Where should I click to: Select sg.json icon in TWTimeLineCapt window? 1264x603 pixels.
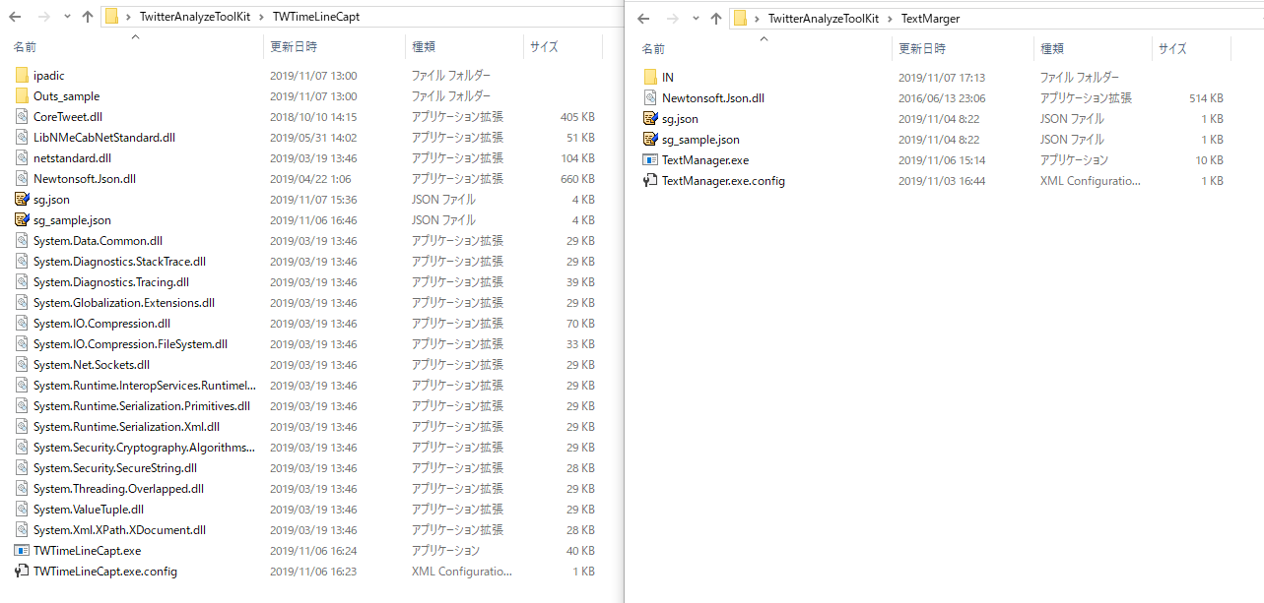click(x=22, y=200)
